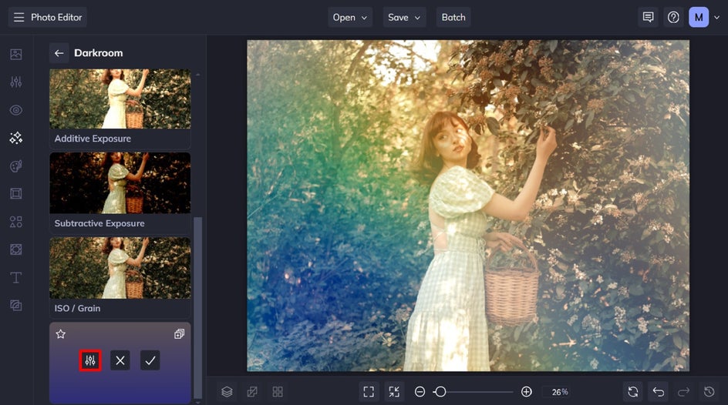This screenshot has width=728, height=405.
Task: Select the Effects sparkle sidebar icon
Action: point(15,138)
